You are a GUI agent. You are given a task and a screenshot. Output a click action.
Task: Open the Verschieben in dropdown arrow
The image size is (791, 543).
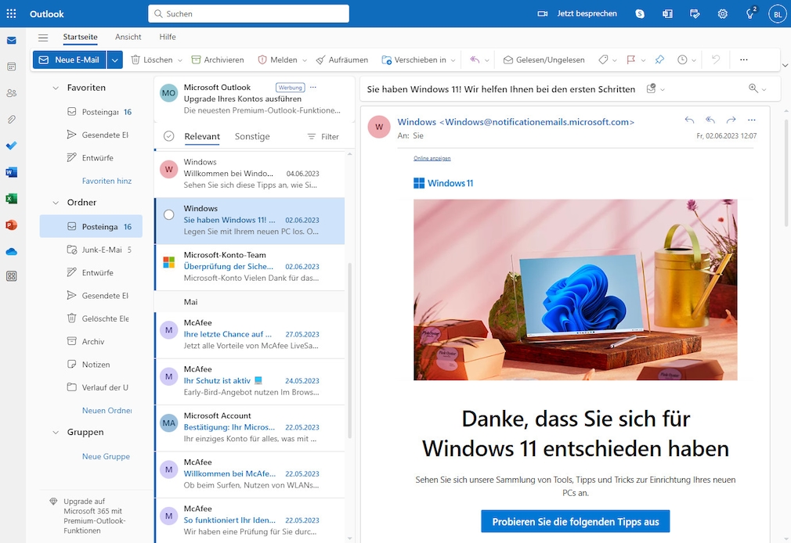pyautogui.click(x=453, y=59)
